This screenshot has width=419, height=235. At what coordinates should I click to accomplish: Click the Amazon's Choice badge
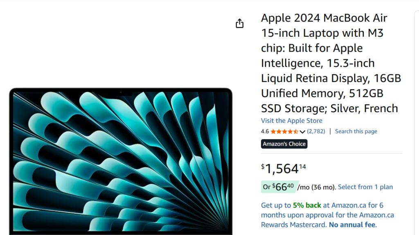[x=284, y=144]
